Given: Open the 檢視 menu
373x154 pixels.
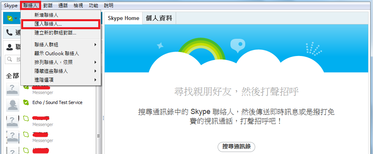Looking at the screenshot, I should (78, 6).
